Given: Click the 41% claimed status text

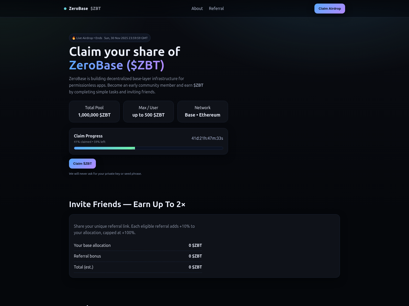Looking at the screenshot, I should coord(89,142).
